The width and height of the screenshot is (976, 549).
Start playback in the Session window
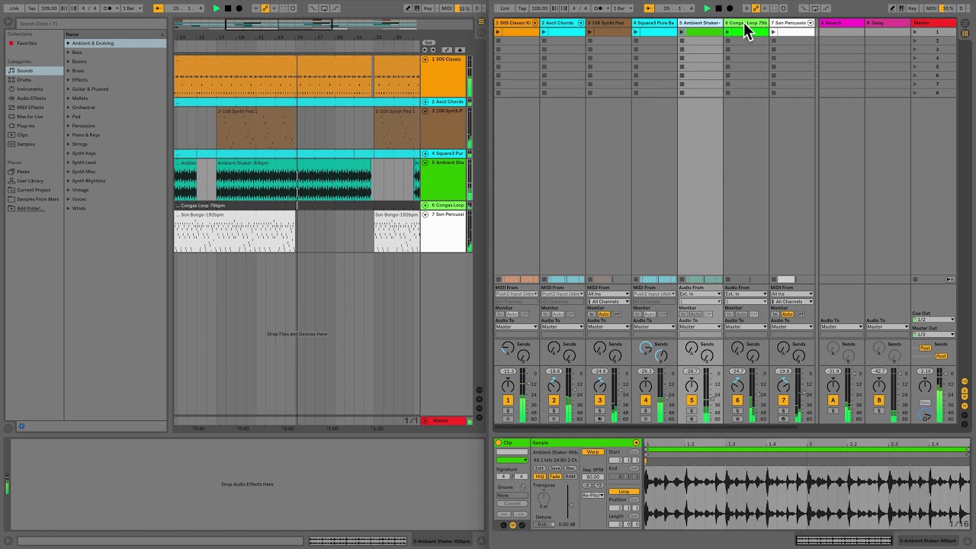708,8
